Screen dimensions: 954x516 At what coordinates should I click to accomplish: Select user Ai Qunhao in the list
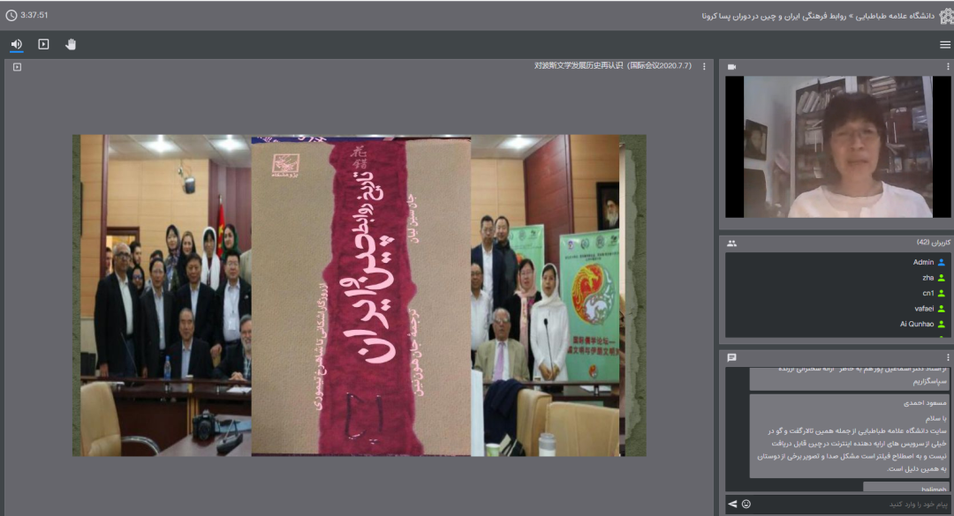tap(917, 324)
